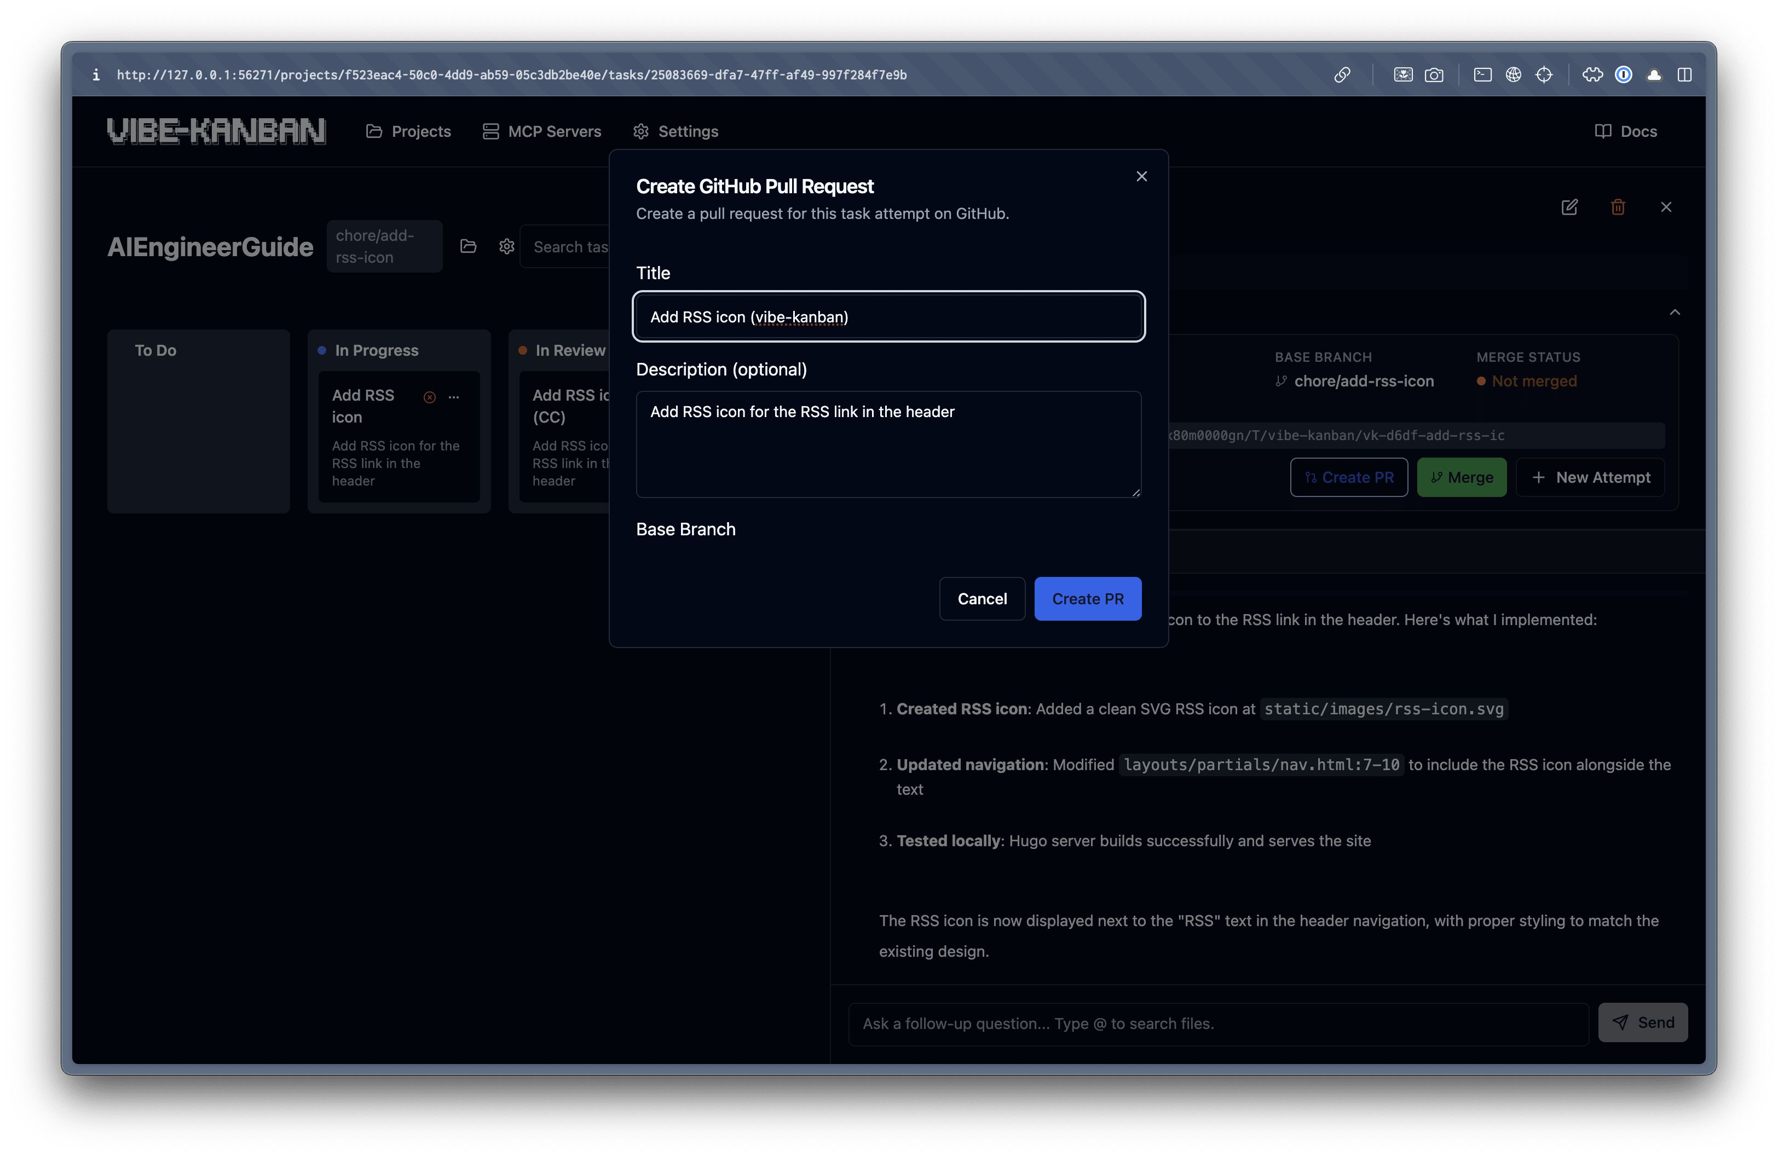The image size is (1778, 1156).
Task: Click the browser URL address text
Action: point(512,74)
